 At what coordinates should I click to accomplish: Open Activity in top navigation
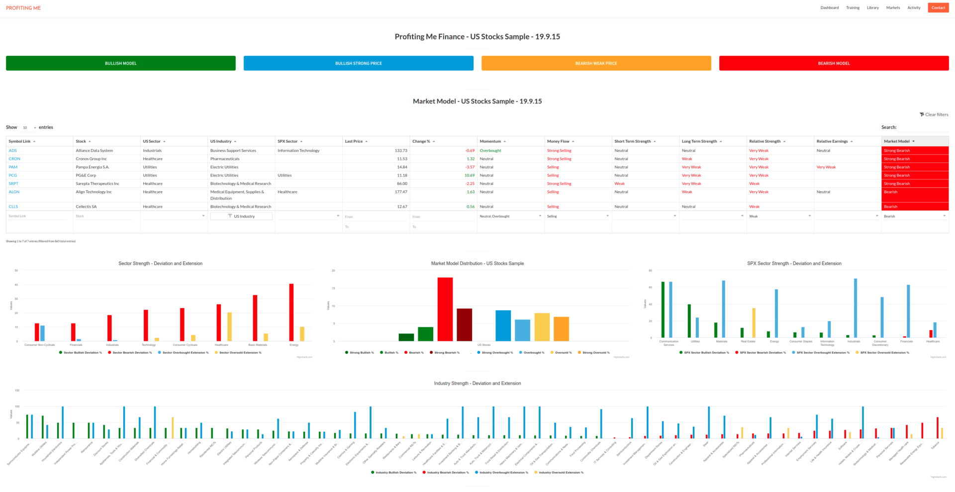pos(914,8)
